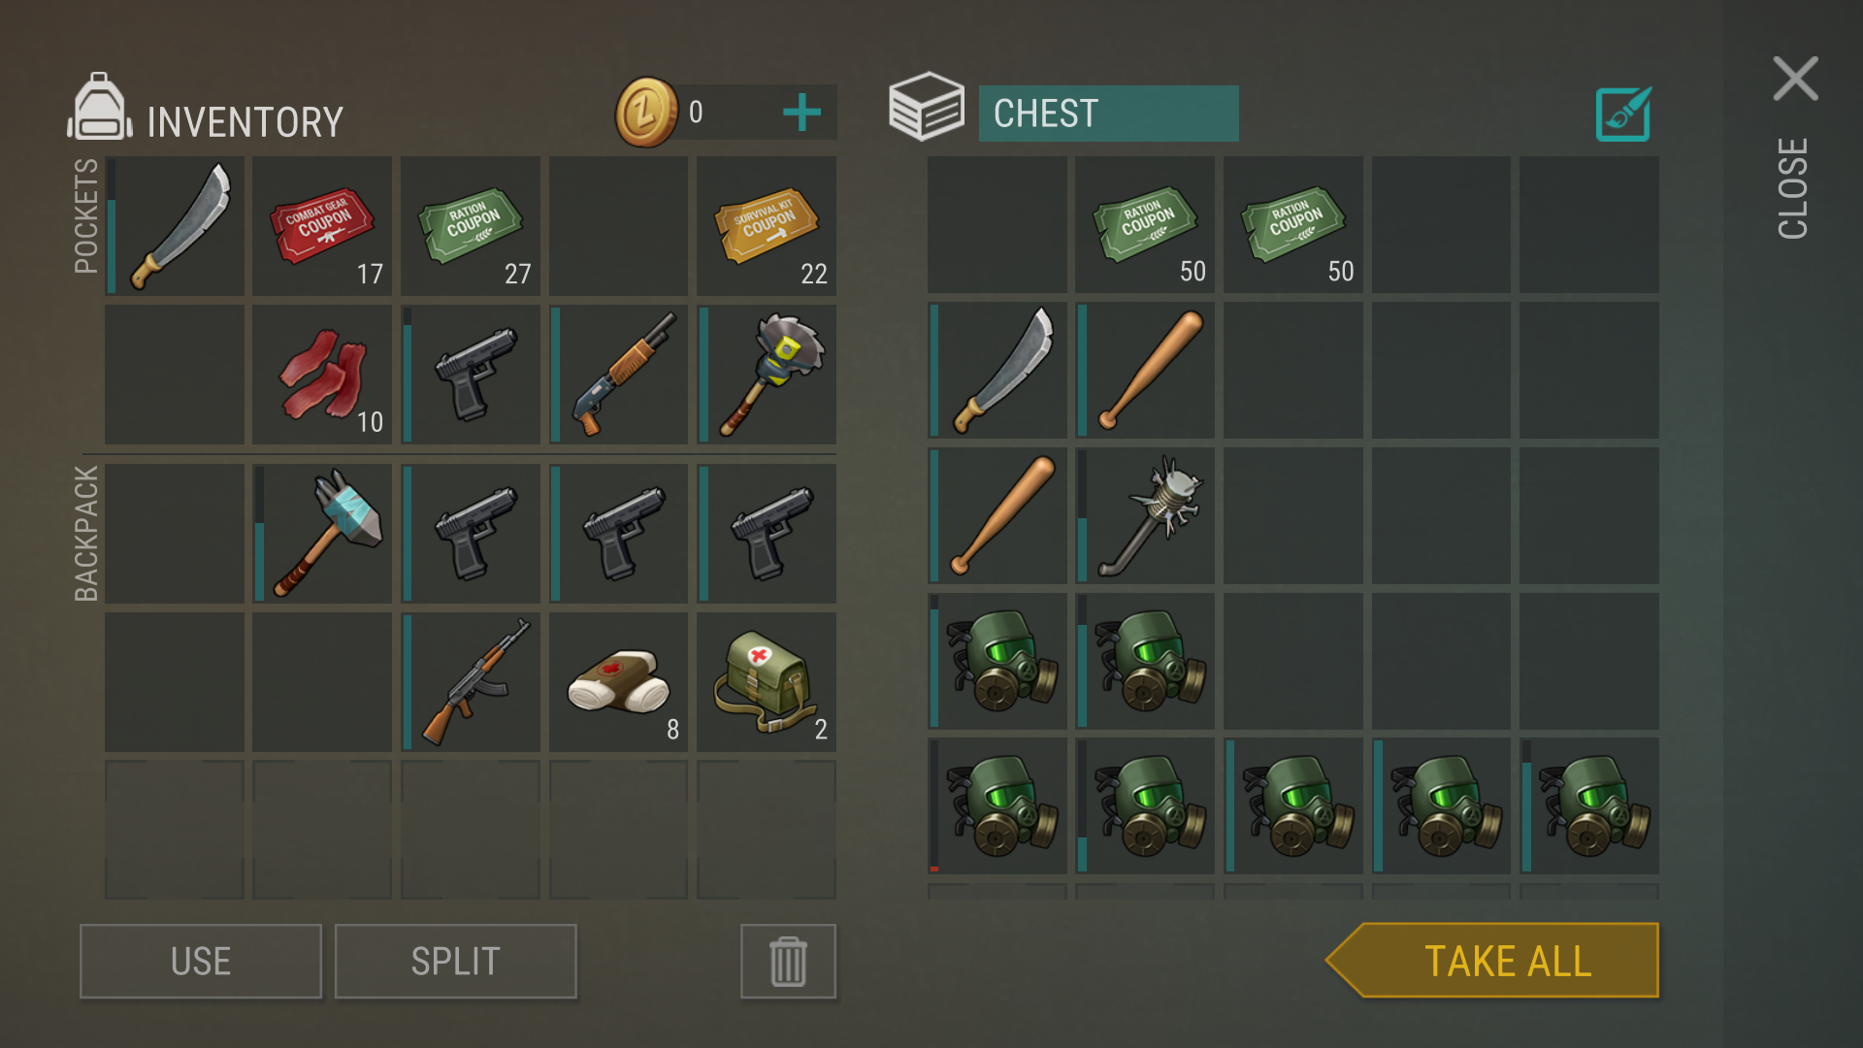Select the shotgun in pockets
Screen dimensions: 1863x1048
pos(618,375)
